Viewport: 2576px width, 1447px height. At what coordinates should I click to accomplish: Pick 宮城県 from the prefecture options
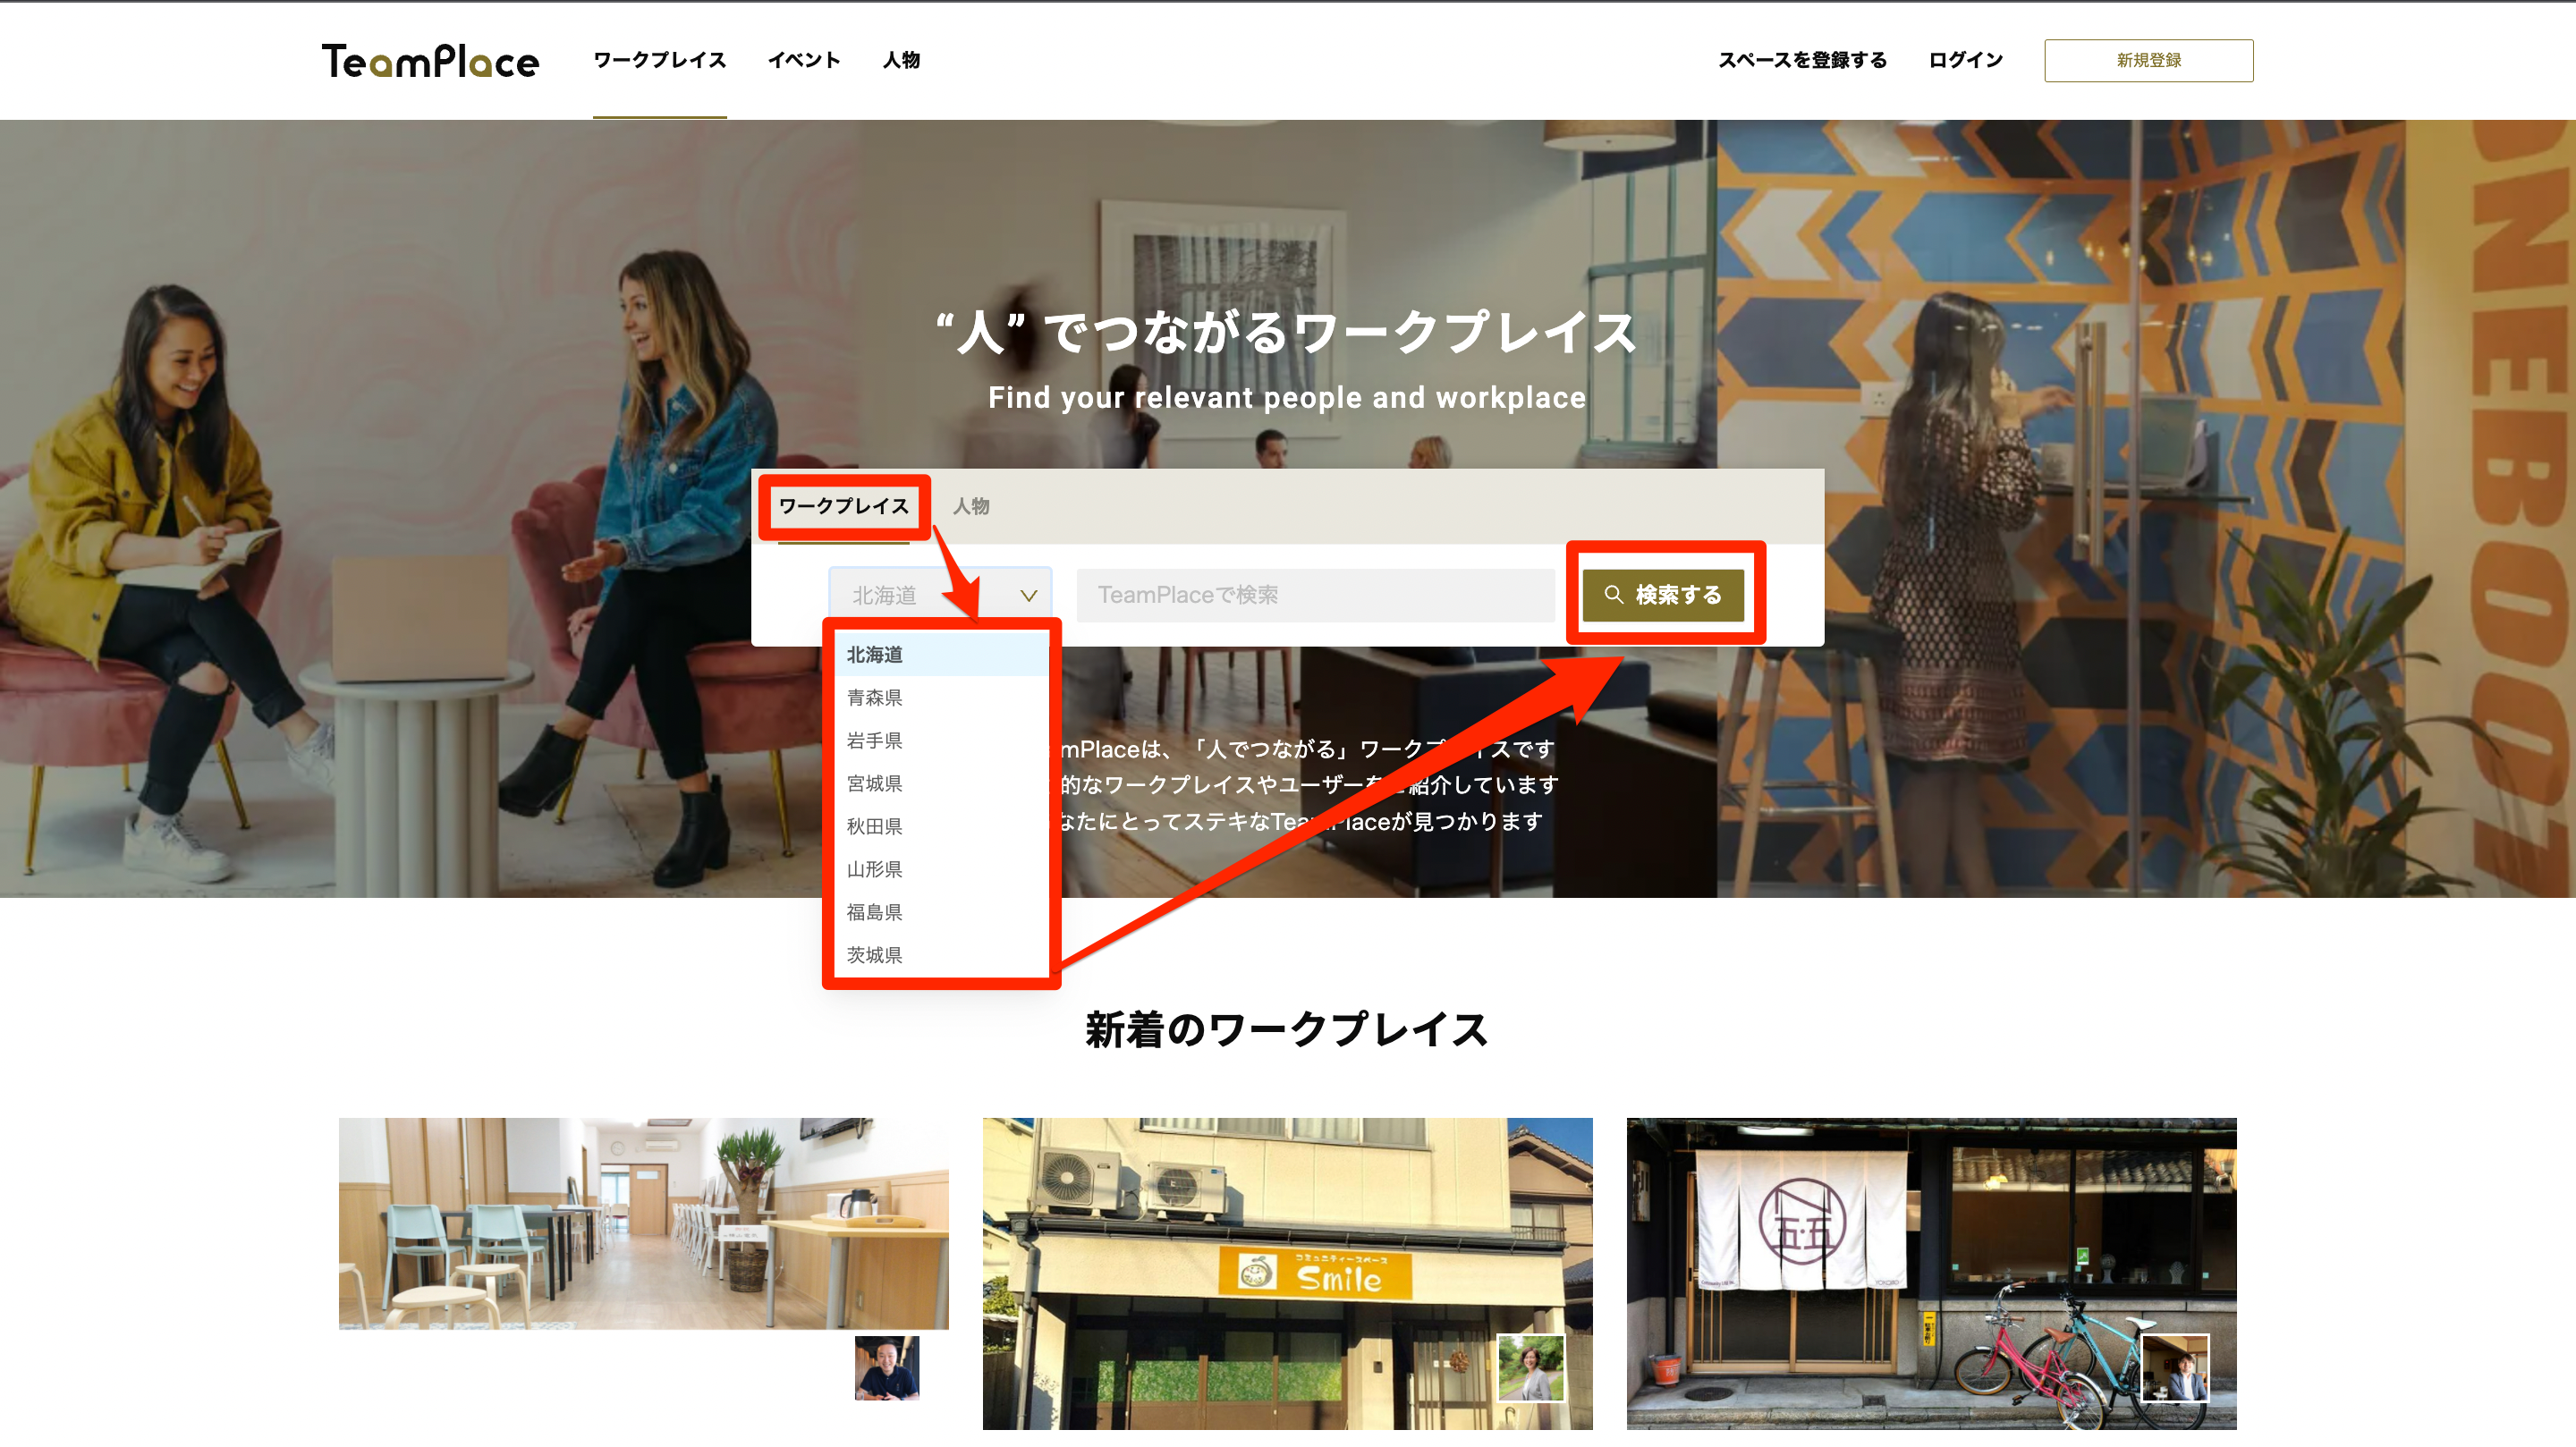[x=874, y=783]
